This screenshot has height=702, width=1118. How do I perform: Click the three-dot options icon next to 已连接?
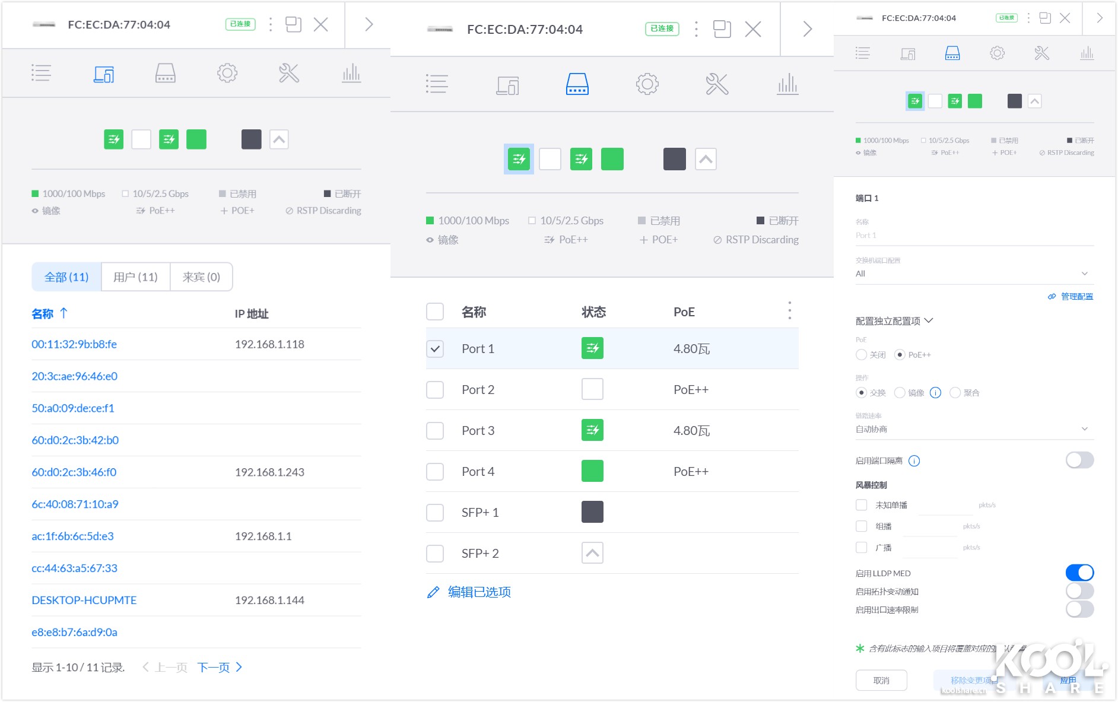tap(695, 28)
